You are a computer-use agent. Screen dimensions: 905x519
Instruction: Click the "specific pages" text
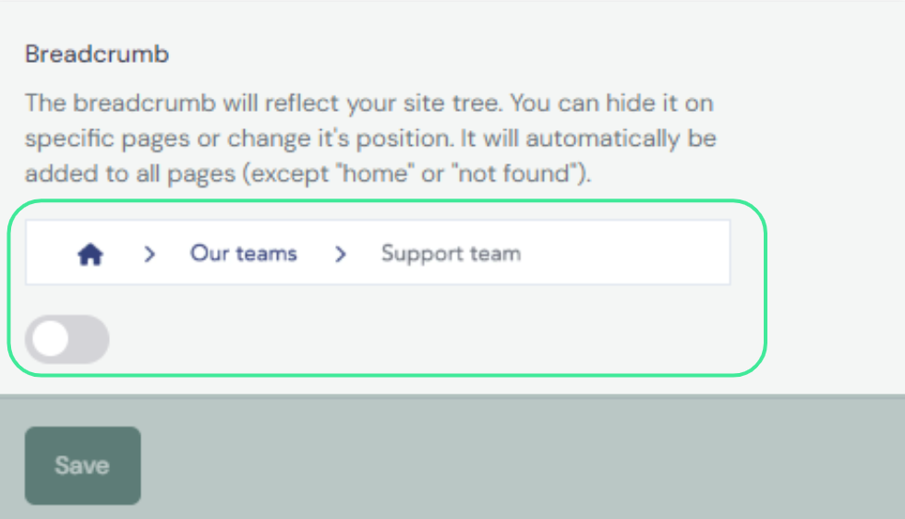click(x=84, y=139)
